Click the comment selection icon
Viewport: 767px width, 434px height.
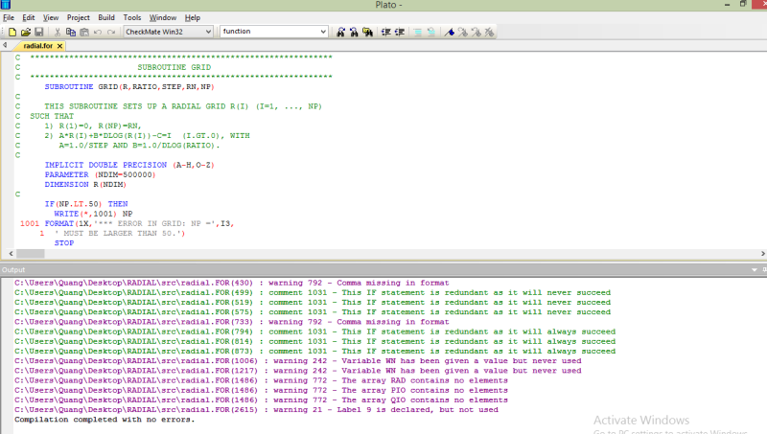[x=417, y=33]
